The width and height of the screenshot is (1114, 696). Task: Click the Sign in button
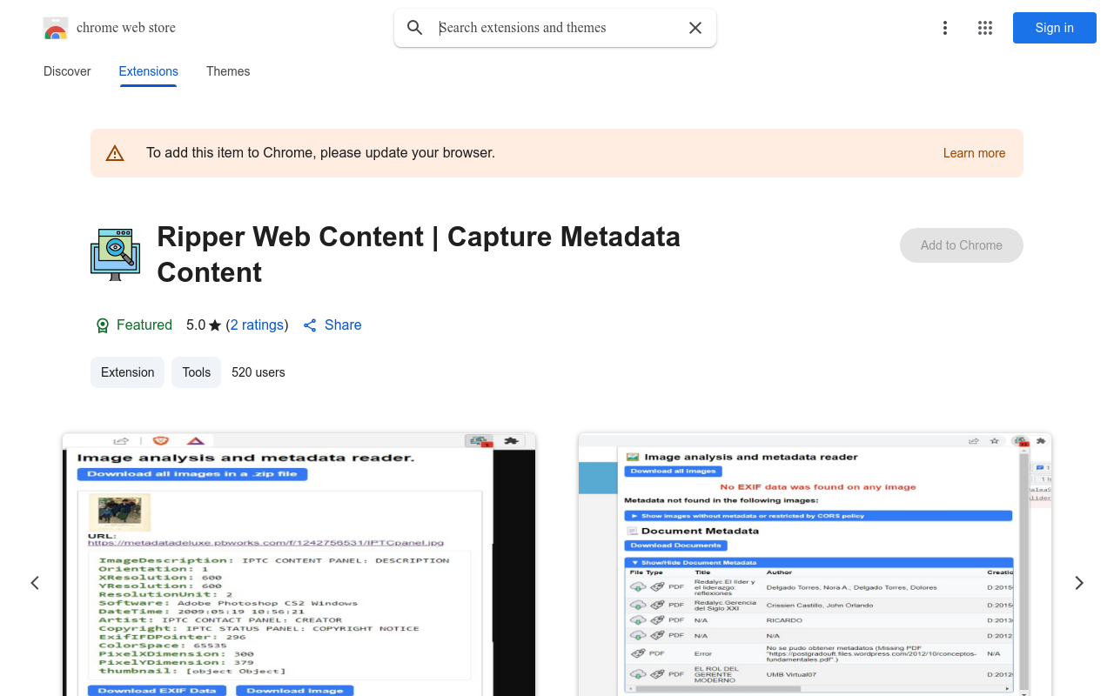pyautogui.click(x=1055, y=28)
